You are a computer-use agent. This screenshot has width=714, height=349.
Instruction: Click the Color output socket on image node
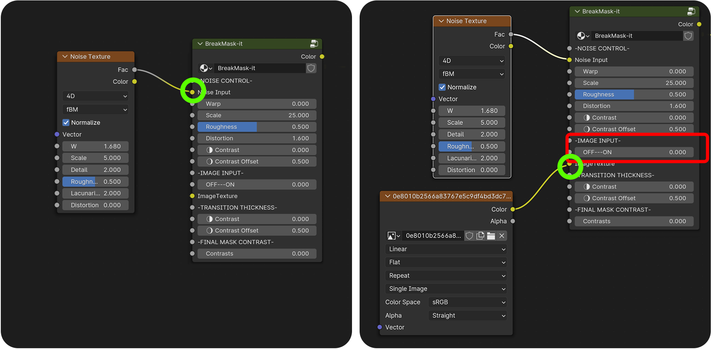[513, 209]
